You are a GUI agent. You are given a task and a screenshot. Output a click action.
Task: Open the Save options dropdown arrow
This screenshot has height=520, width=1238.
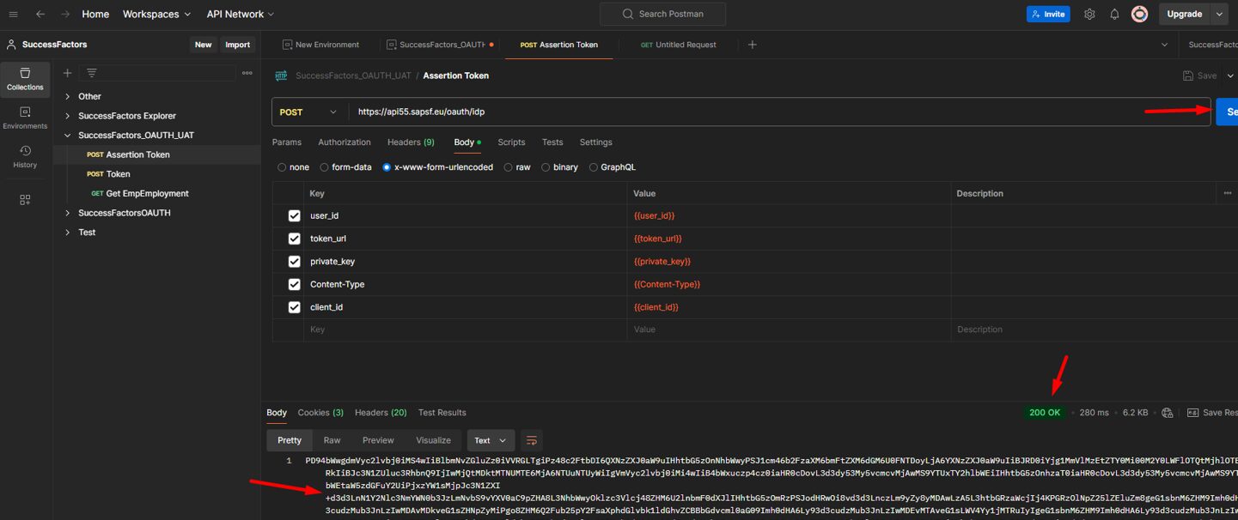point(1230,76)
